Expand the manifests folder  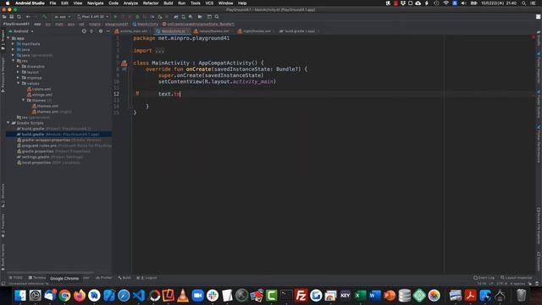click(x=14, y=44)
